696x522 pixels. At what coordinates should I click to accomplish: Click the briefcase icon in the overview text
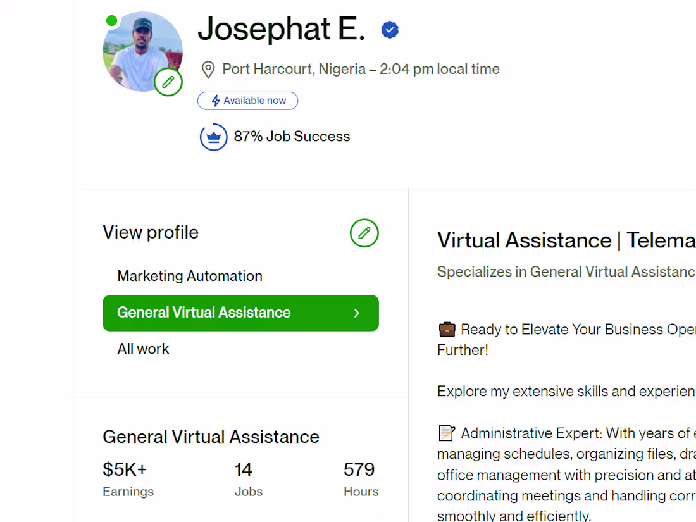447,329
